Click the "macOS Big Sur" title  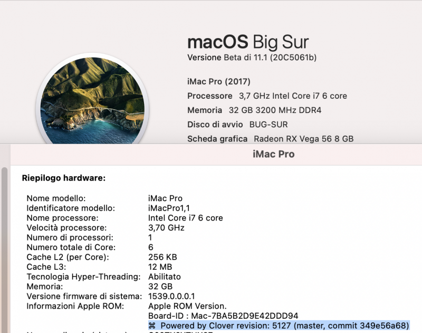[247, 42]
